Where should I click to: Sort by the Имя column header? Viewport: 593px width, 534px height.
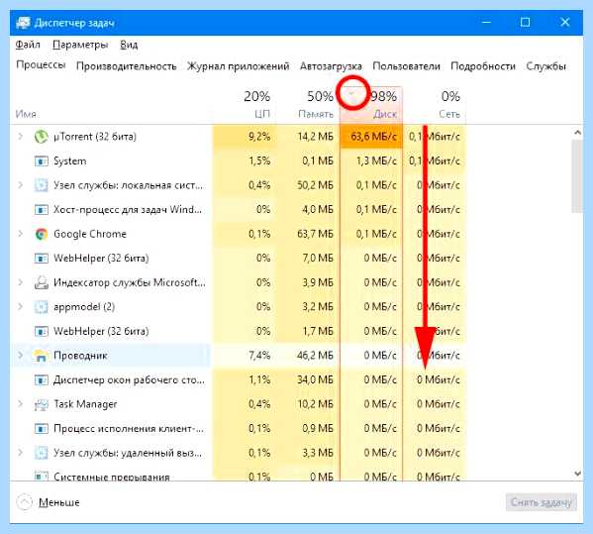pyautogui.click(x=26, y=114)
